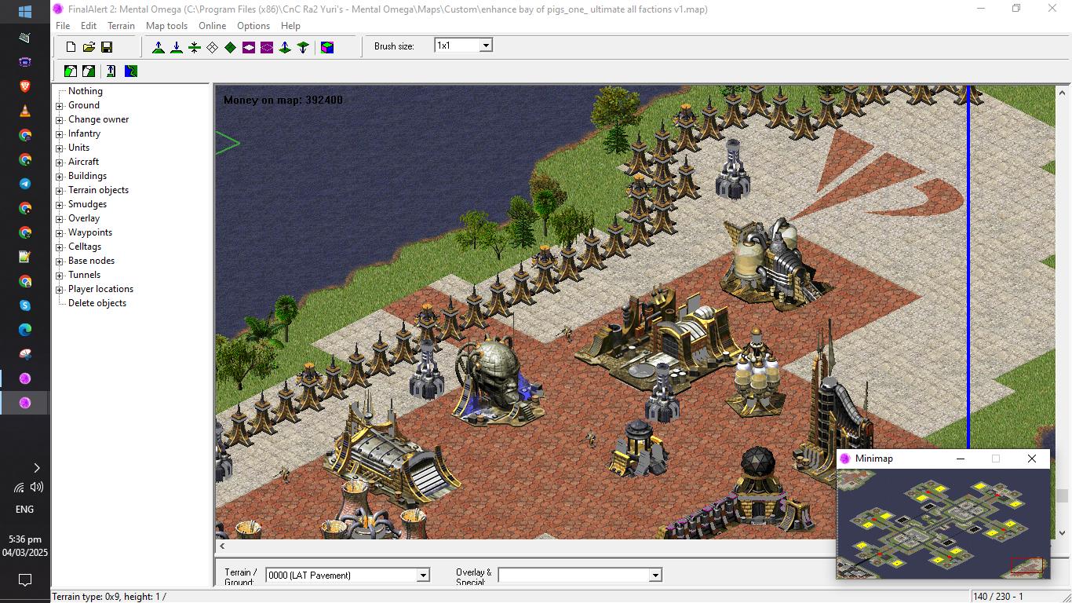The height and width of the screenshot is (603, 1072).
Task: Expand the Terrain objects tree node
Action: pos(60,190)
